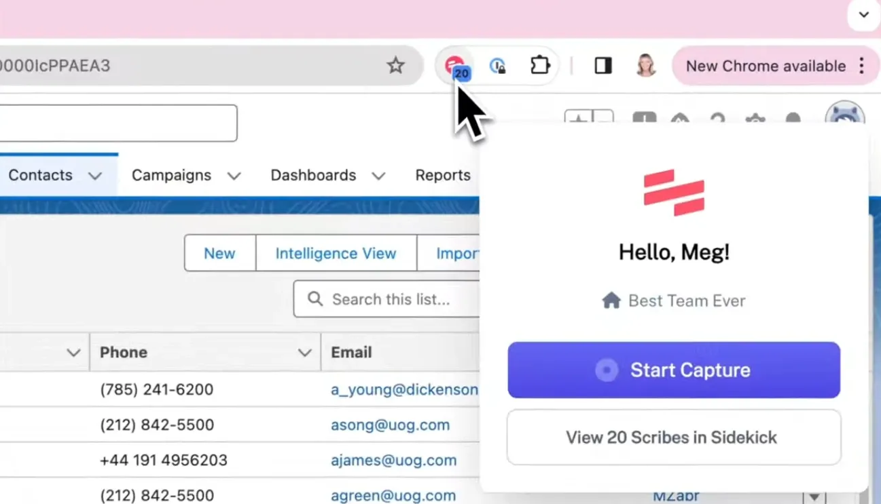Click the Best Team Ever team name
This screenshot has width=881, height=504.
coord(687,301)
